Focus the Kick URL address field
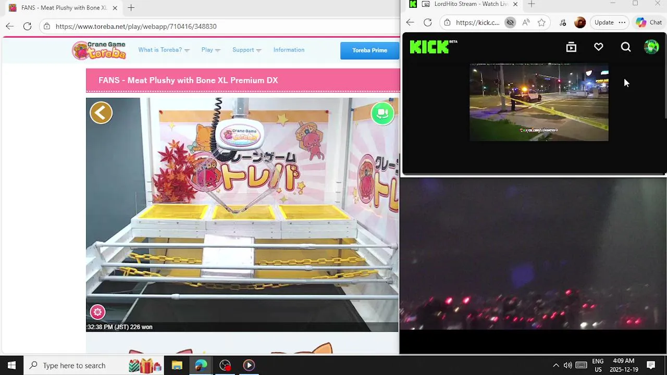The width and height of the screenshot is (667, 375). point(477,22)
